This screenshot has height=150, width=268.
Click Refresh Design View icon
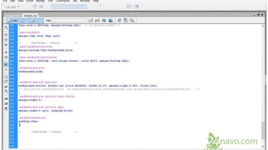click(x=119, y=20)
